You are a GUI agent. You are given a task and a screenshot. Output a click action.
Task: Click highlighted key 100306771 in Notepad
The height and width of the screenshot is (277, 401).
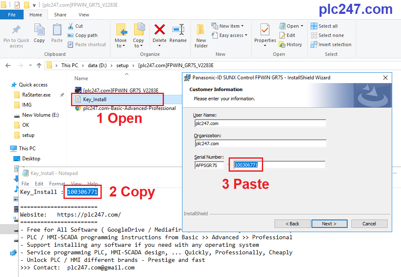[x=82, y=192]
